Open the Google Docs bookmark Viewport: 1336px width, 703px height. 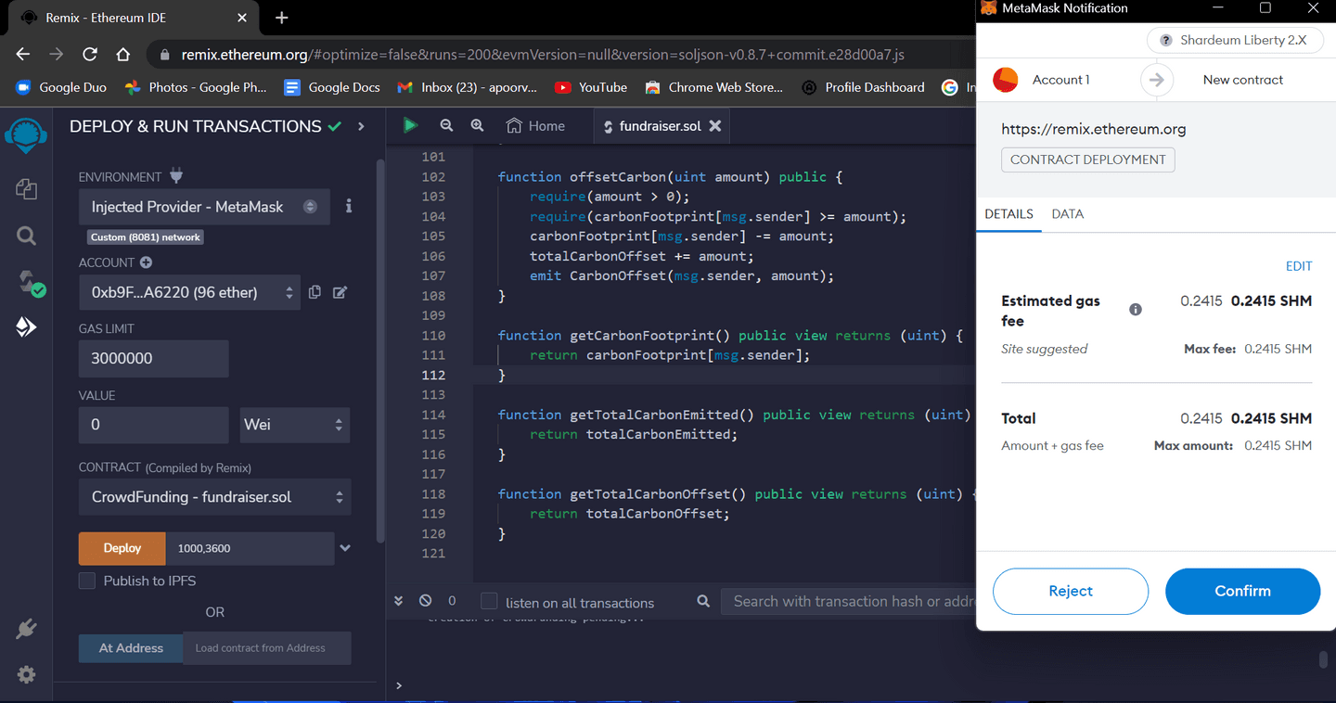(332, 87)
